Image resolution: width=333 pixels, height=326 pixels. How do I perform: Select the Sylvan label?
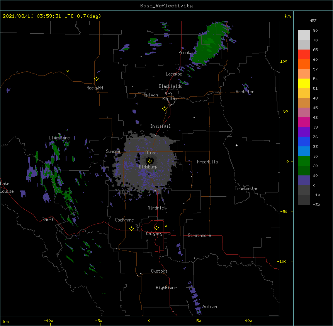[x=151, y=95]
